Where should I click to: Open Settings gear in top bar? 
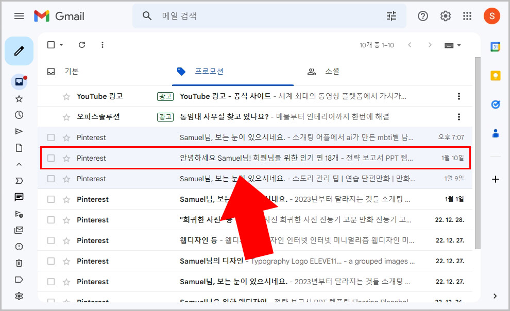445,16
